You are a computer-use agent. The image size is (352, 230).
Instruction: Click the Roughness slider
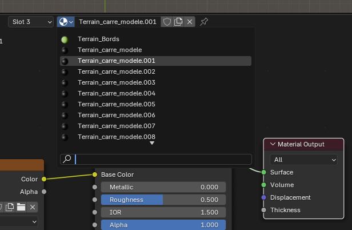(x=163, y=200)
